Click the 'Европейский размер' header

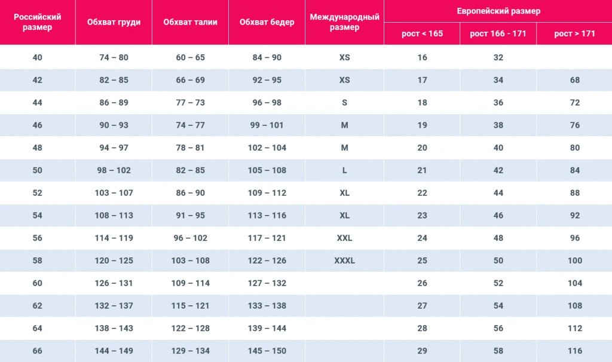point(498,11)
